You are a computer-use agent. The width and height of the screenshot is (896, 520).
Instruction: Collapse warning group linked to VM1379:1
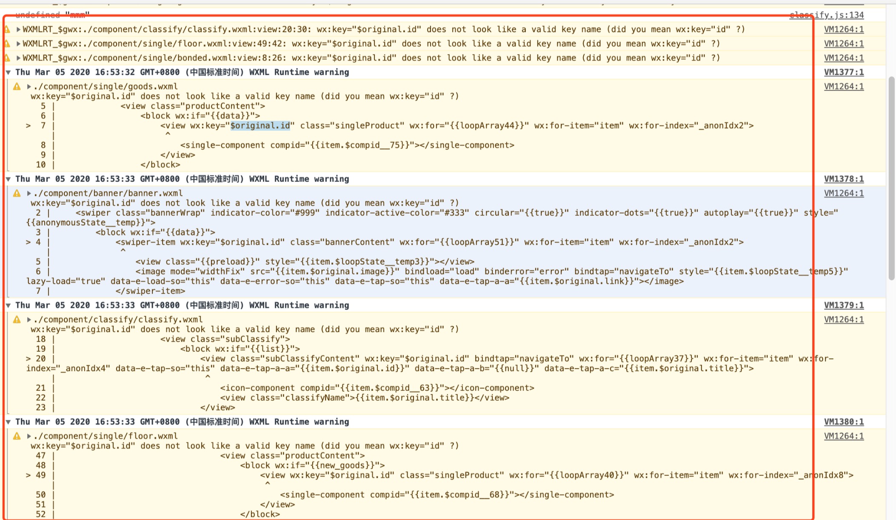(8, 305)
